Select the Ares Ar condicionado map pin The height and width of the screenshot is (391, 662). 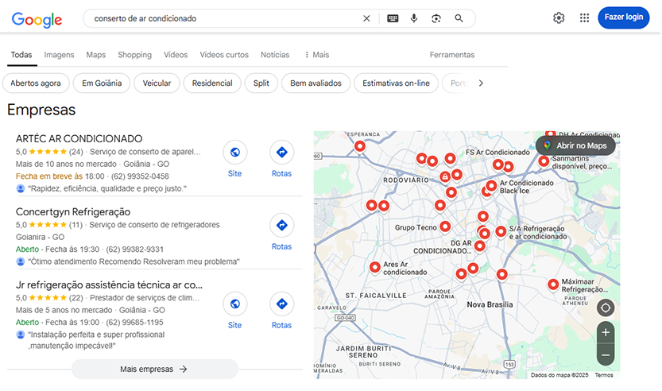pyautogui.click(x=375, y=267)
